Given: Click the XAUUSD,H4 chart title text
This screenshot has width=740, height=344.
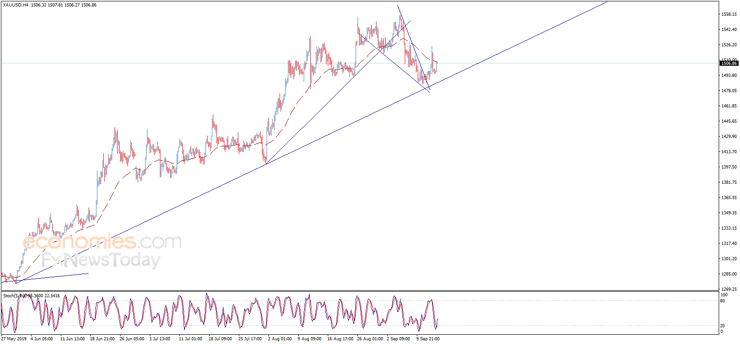Looking at the screenshot, I should click(x=15, y=5).
